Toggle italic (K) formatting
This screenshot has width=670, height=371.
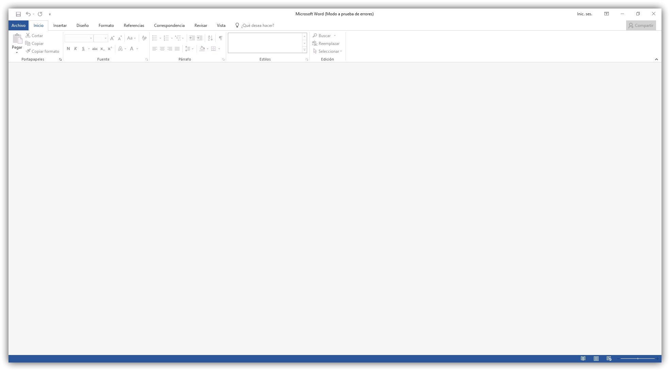76,49
